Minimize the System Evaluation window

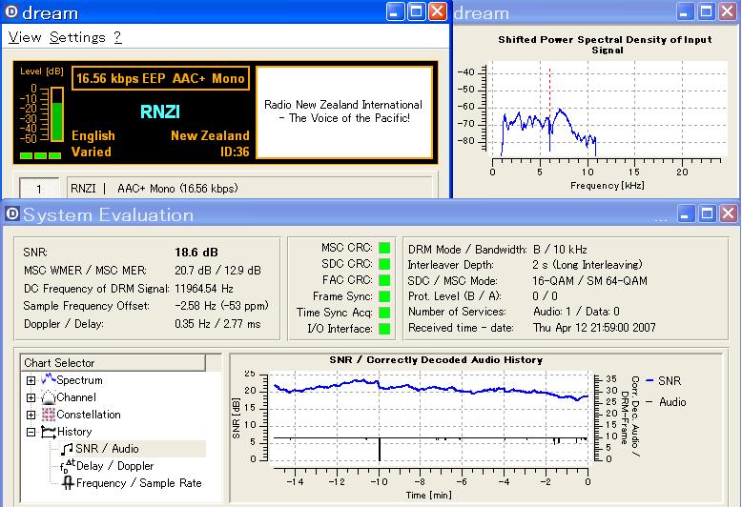pyautogui.click(x=686, y=213)
